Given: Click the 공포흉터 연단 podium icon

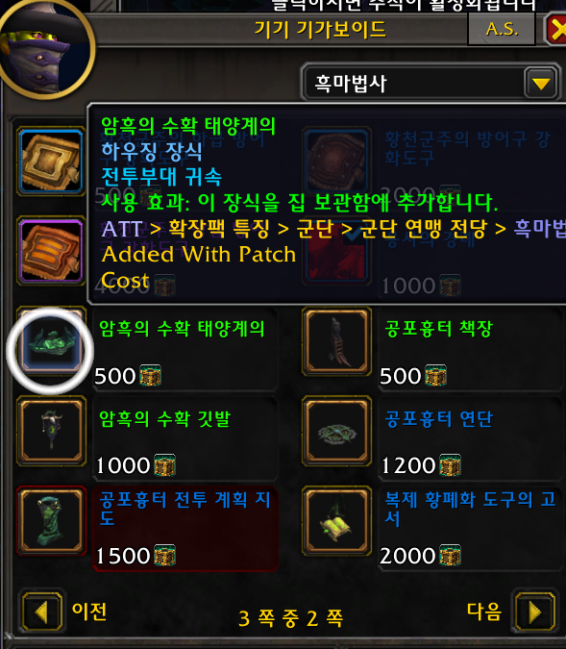Looking at the screenshot, I should 336,431.
